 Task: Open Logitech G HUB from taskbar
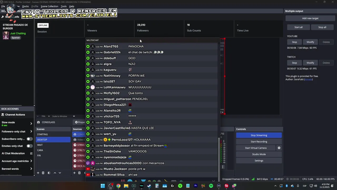[172, 186]
